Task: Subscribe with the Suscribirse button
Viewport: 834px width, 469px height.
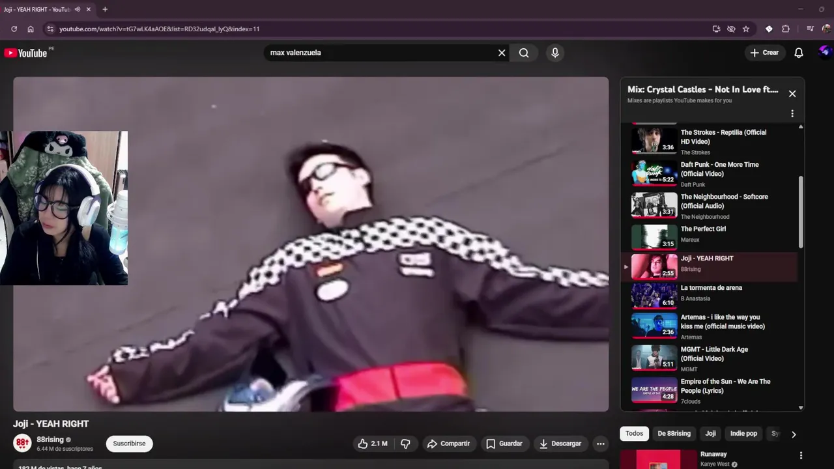Action: click(x=129, y=444)
